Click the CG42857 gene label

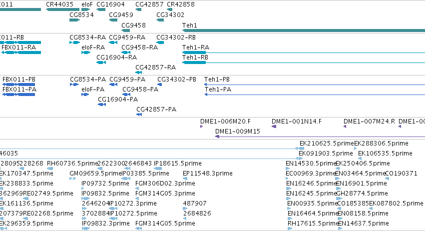click(149, 4)
